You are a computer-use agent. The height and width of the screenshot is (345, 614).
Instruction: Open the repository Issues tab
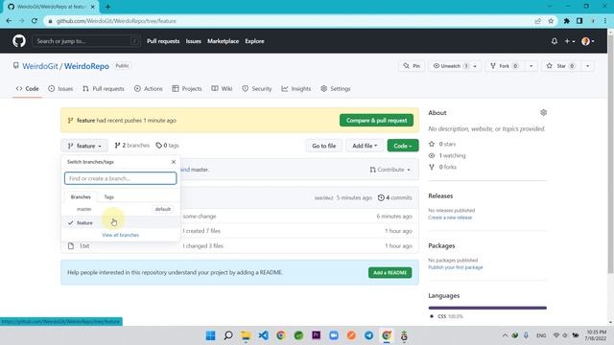coord(60,89)
